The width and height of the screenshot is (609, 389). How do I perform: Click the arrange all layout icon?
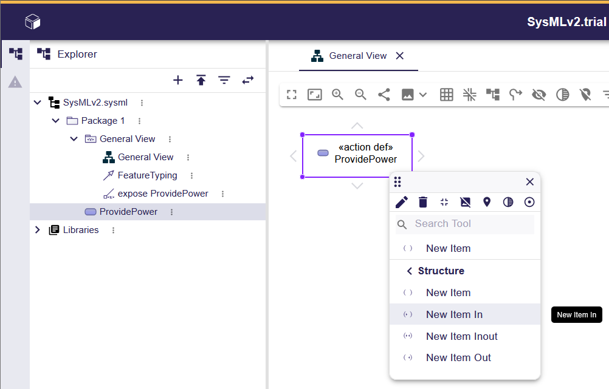(x=492, y=95)
